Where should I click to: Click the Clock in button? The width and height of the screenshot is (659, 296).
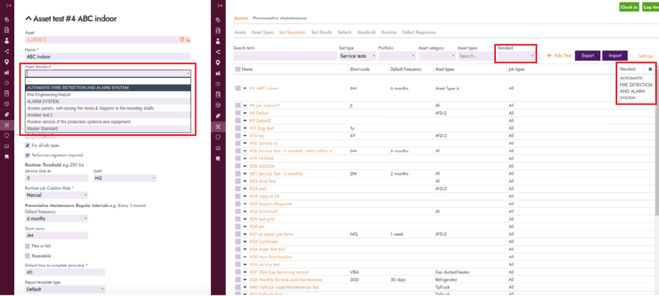629,7
